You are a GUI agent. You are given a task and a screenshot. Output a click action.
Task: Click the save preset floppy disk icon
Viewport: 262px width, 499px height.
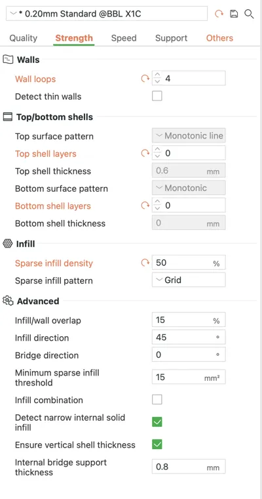(x=234, y=14)
